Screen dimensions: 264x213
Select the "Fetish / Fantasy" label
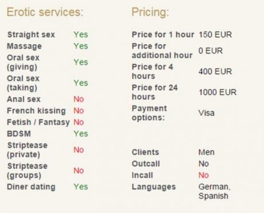pos(38,122)
